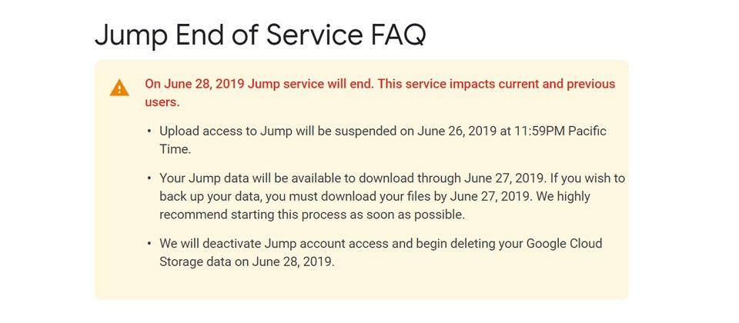
Task: Click the bullet marker beside "We will deactivate"
Action: (x=149, y=244)
